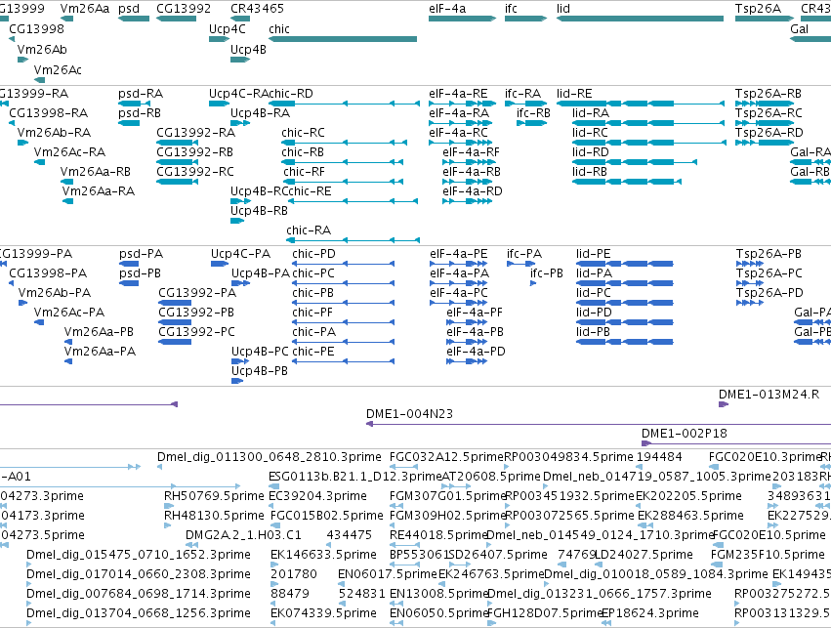Image resolution: width=831 pixels, height=628 pixels.
Task: Click transcript label chic-RA
Action: pos(309,230)
